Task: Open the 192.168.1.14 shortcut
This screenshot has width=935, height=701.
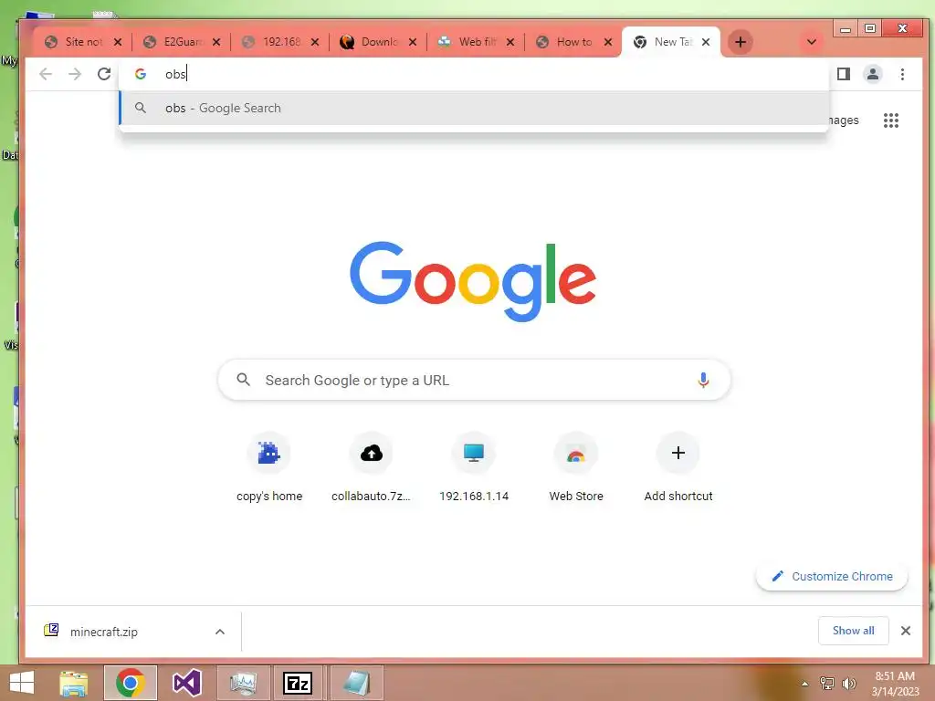Action: [x=474, y=469]
